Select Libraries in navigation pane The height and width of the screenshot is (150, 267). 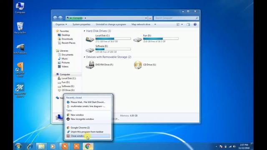pos(62,51)
